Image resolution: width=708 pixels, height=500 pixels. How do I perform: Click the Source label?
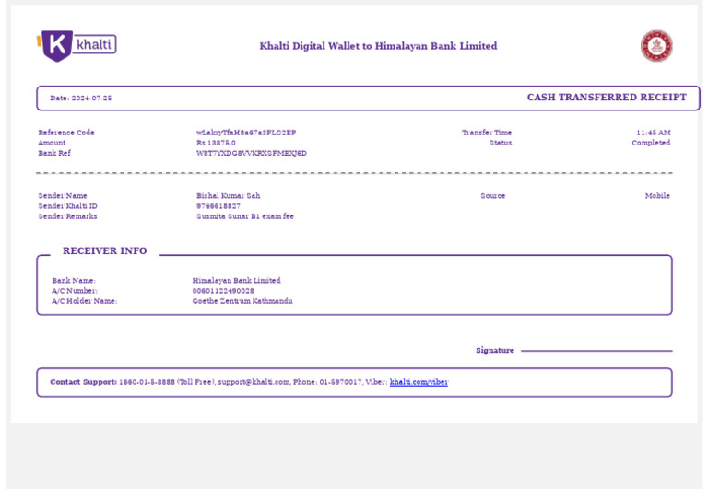click(493, 195)
